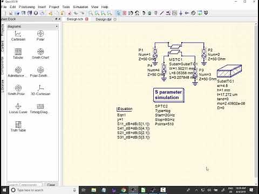
Task: Choose the Timing Diagram item
Action: 40,108
